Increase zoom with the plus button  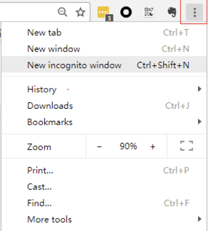click(x=153, y=146)
